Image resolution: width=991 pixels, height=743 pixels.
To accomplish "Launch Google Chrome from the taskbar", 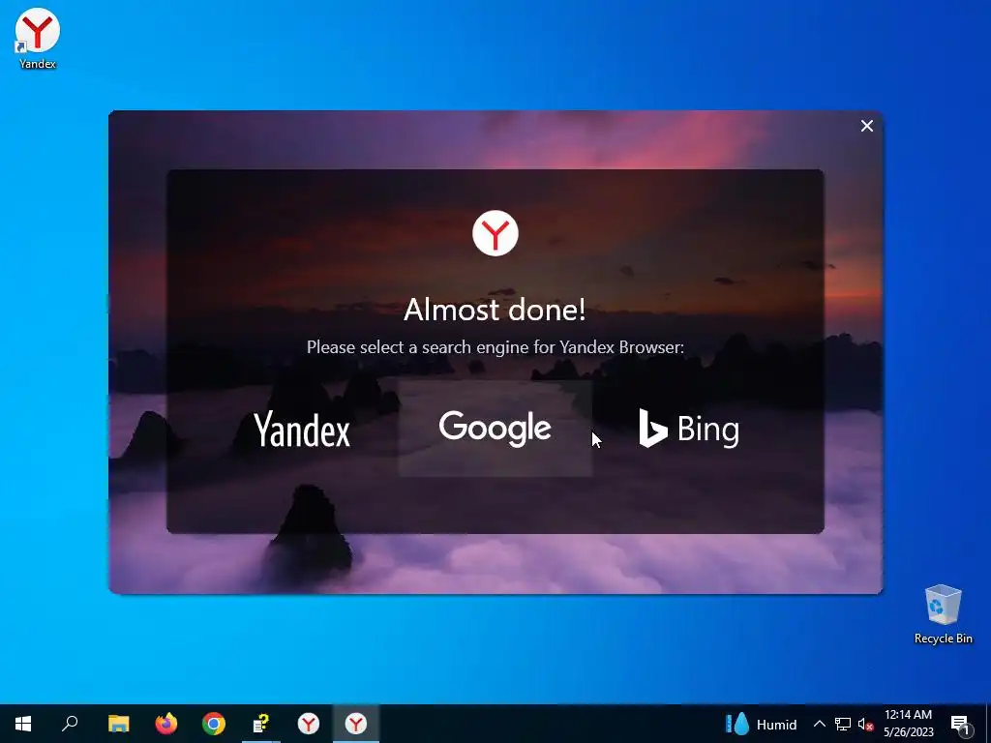I will (x=214, y=724).
